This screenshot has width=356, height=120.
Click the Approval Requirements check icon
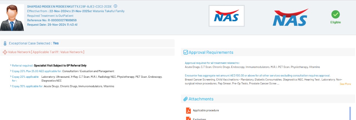186,52
